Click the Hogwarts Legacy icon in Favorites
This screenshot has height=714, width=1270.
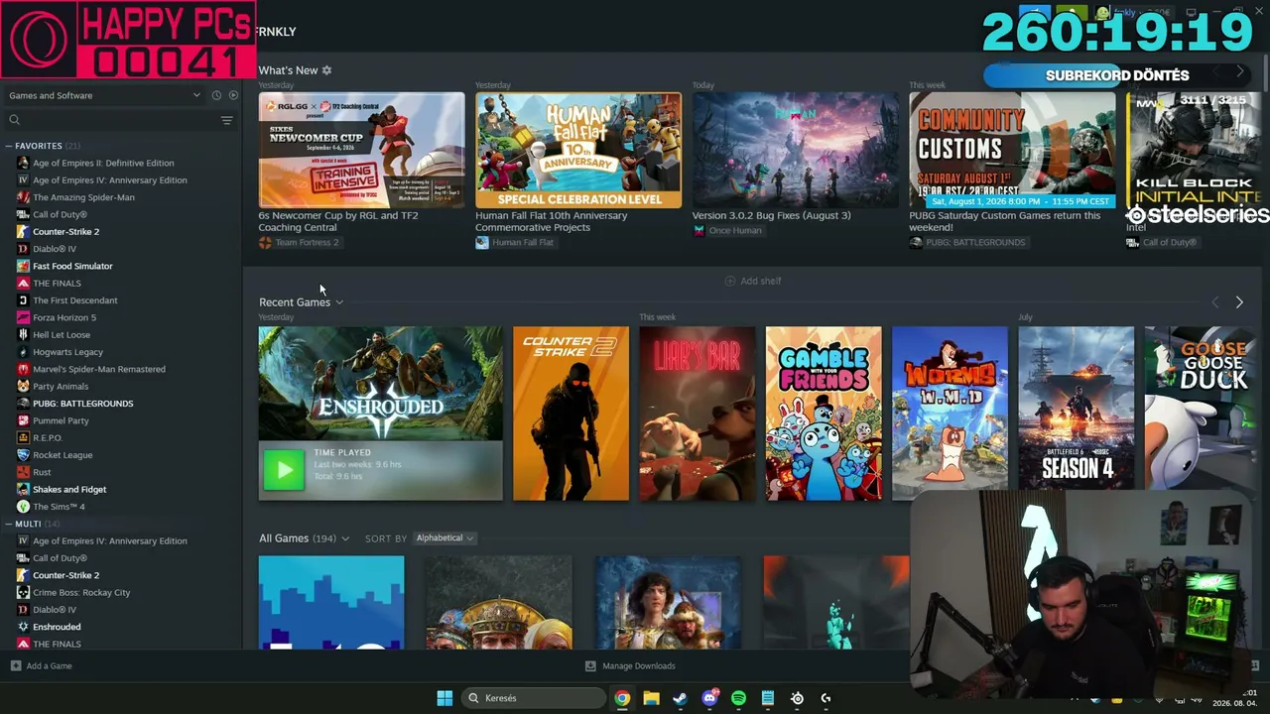(23, 352)
